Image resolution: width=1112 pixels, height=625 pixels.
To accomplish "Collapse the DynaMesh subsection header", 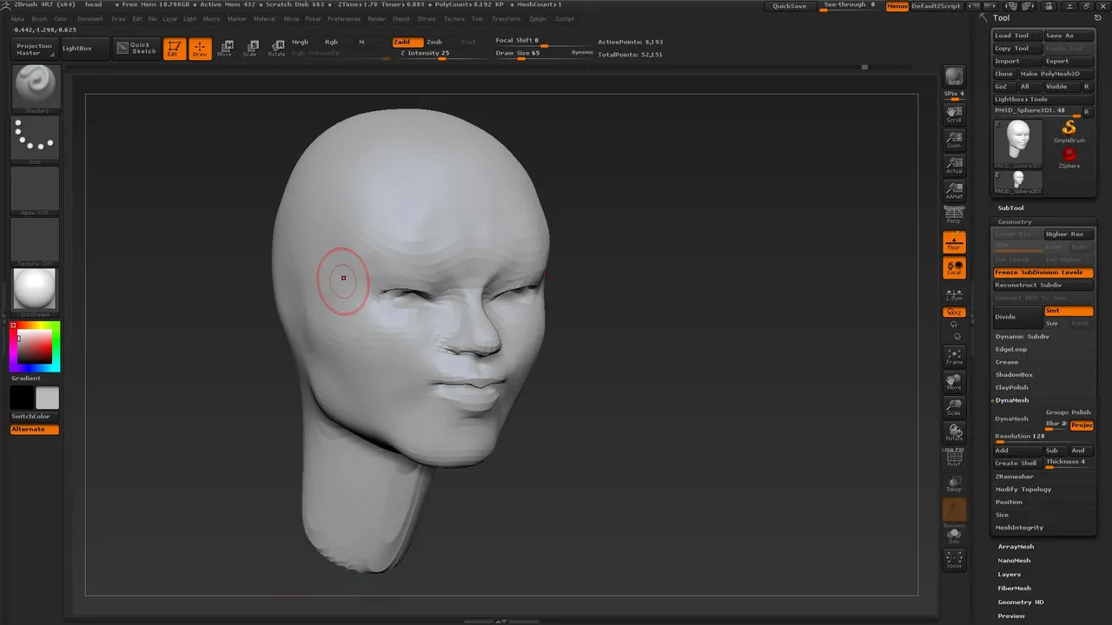I will pyautogui.click(x=1011, y=401).
